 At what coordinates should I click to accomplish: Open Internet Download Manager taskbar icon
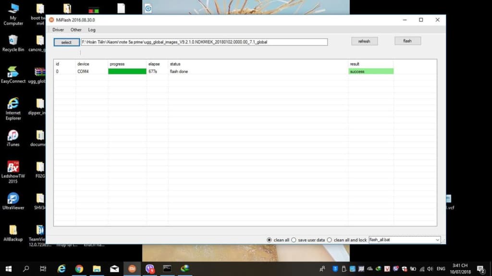[185, 269]
